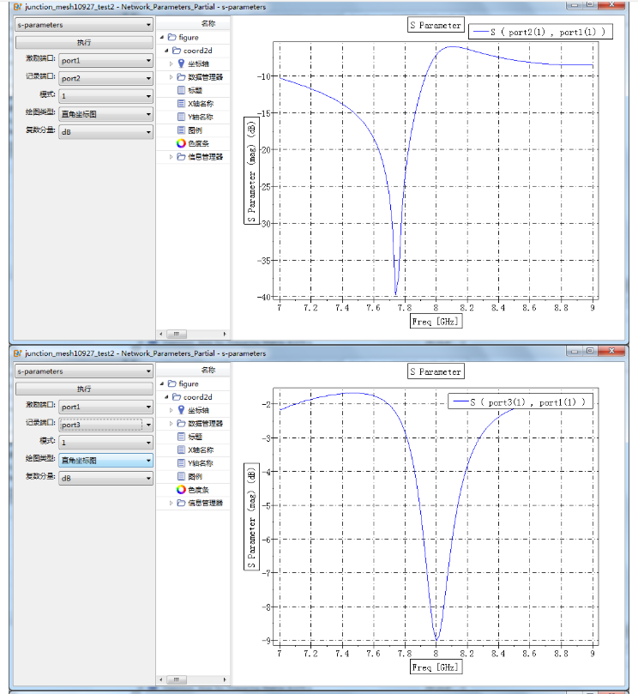Select the 标题 item icon in bottom window

click(181, 437)
